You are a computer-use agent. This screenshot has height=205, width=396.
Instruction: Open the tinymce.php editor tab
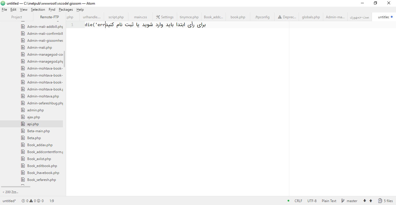coord(189,17)
